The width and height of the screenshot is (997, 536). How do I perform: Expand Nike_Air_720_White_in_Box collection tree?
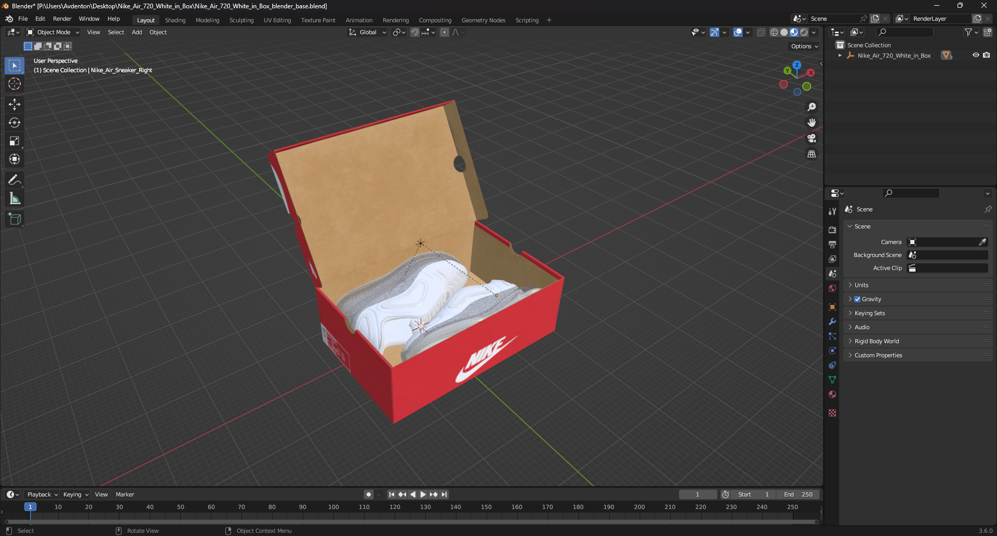click(840, 56)
